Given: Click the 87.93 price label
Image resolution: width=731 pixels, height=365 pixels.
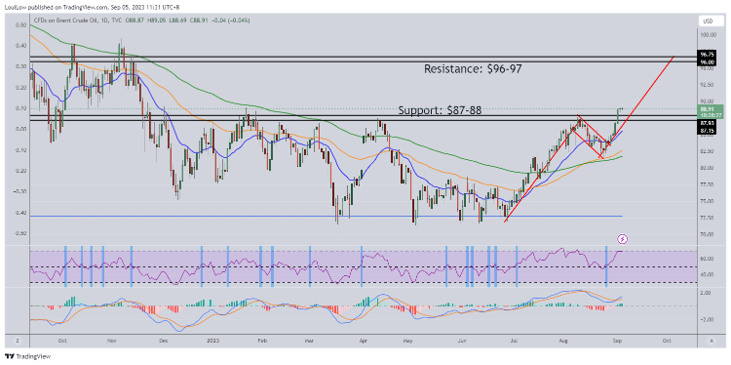Looking at the screenshot, I should [x=706, y=123].
